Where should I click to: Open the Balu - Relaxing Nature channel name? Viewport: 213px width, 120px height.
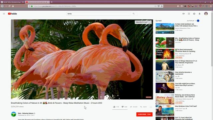point(26,113)
